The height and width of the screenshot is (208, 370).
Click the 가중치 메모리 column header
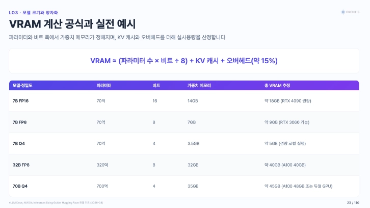tap(199, 86)
